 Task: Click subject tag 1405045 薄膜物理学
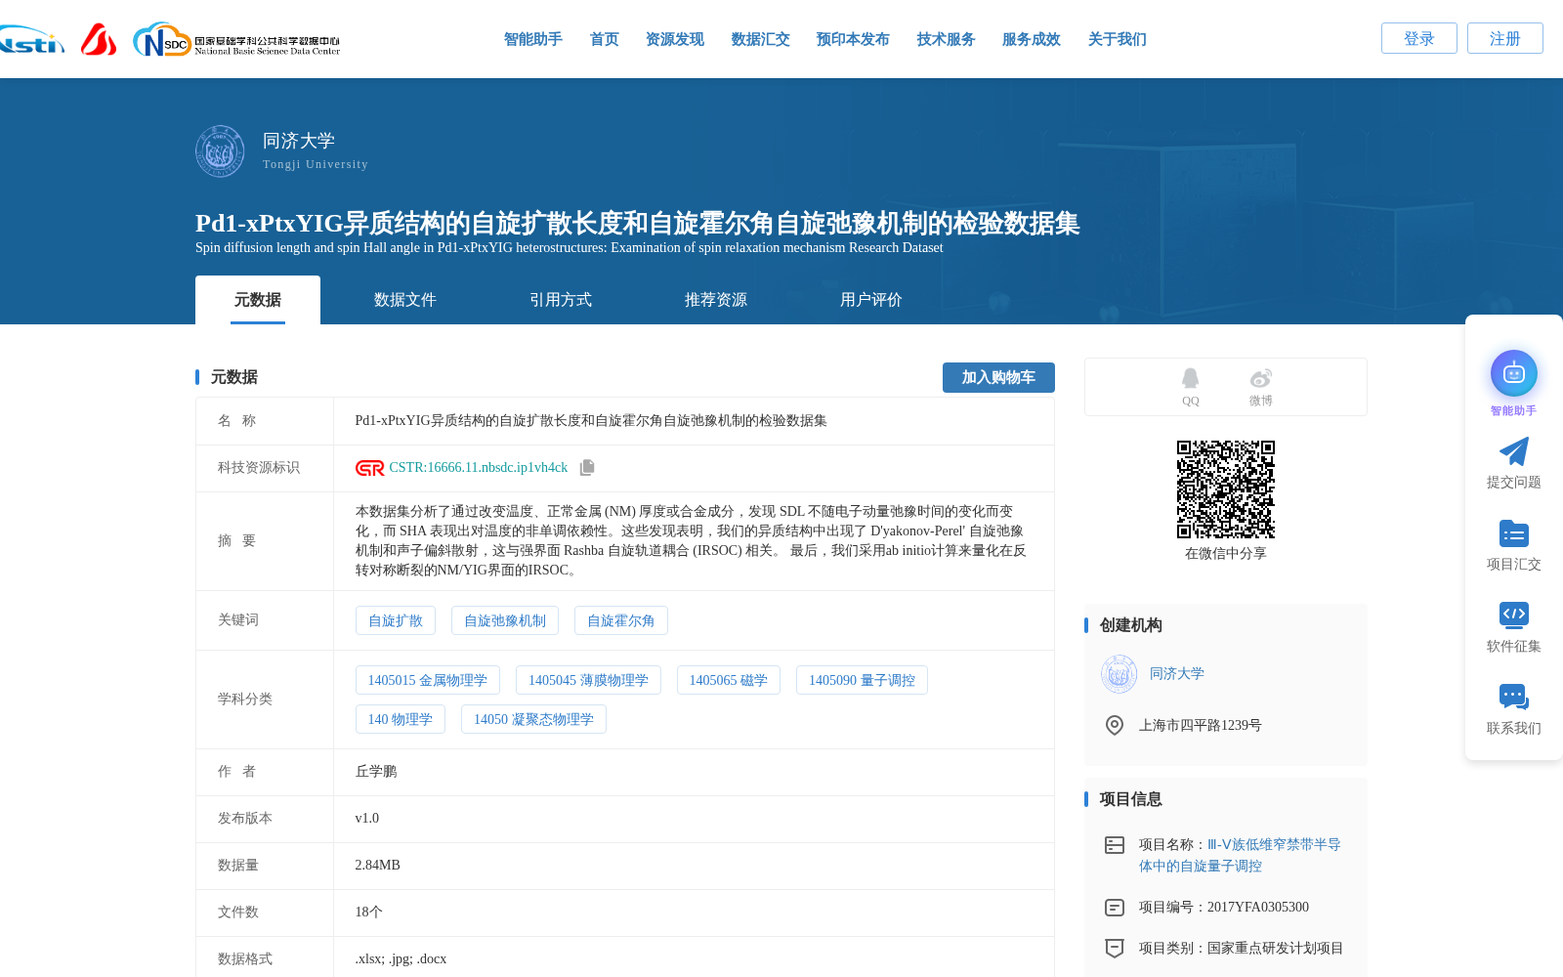pyautogui.click(x=588, y=680)
